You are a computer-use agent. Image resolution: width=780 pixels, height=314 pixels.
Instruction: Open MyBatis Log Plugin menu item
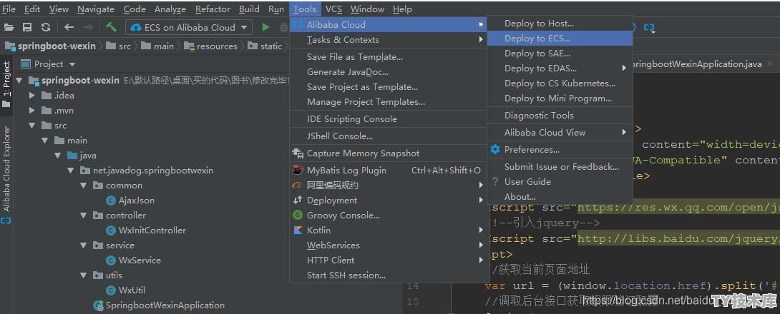tap(388, 170)
